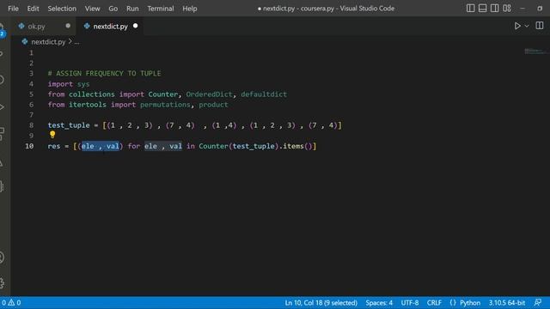This screenshot has height=309, width=550.
Task: Open the Selection menu
Action: [x=62, y=9]
